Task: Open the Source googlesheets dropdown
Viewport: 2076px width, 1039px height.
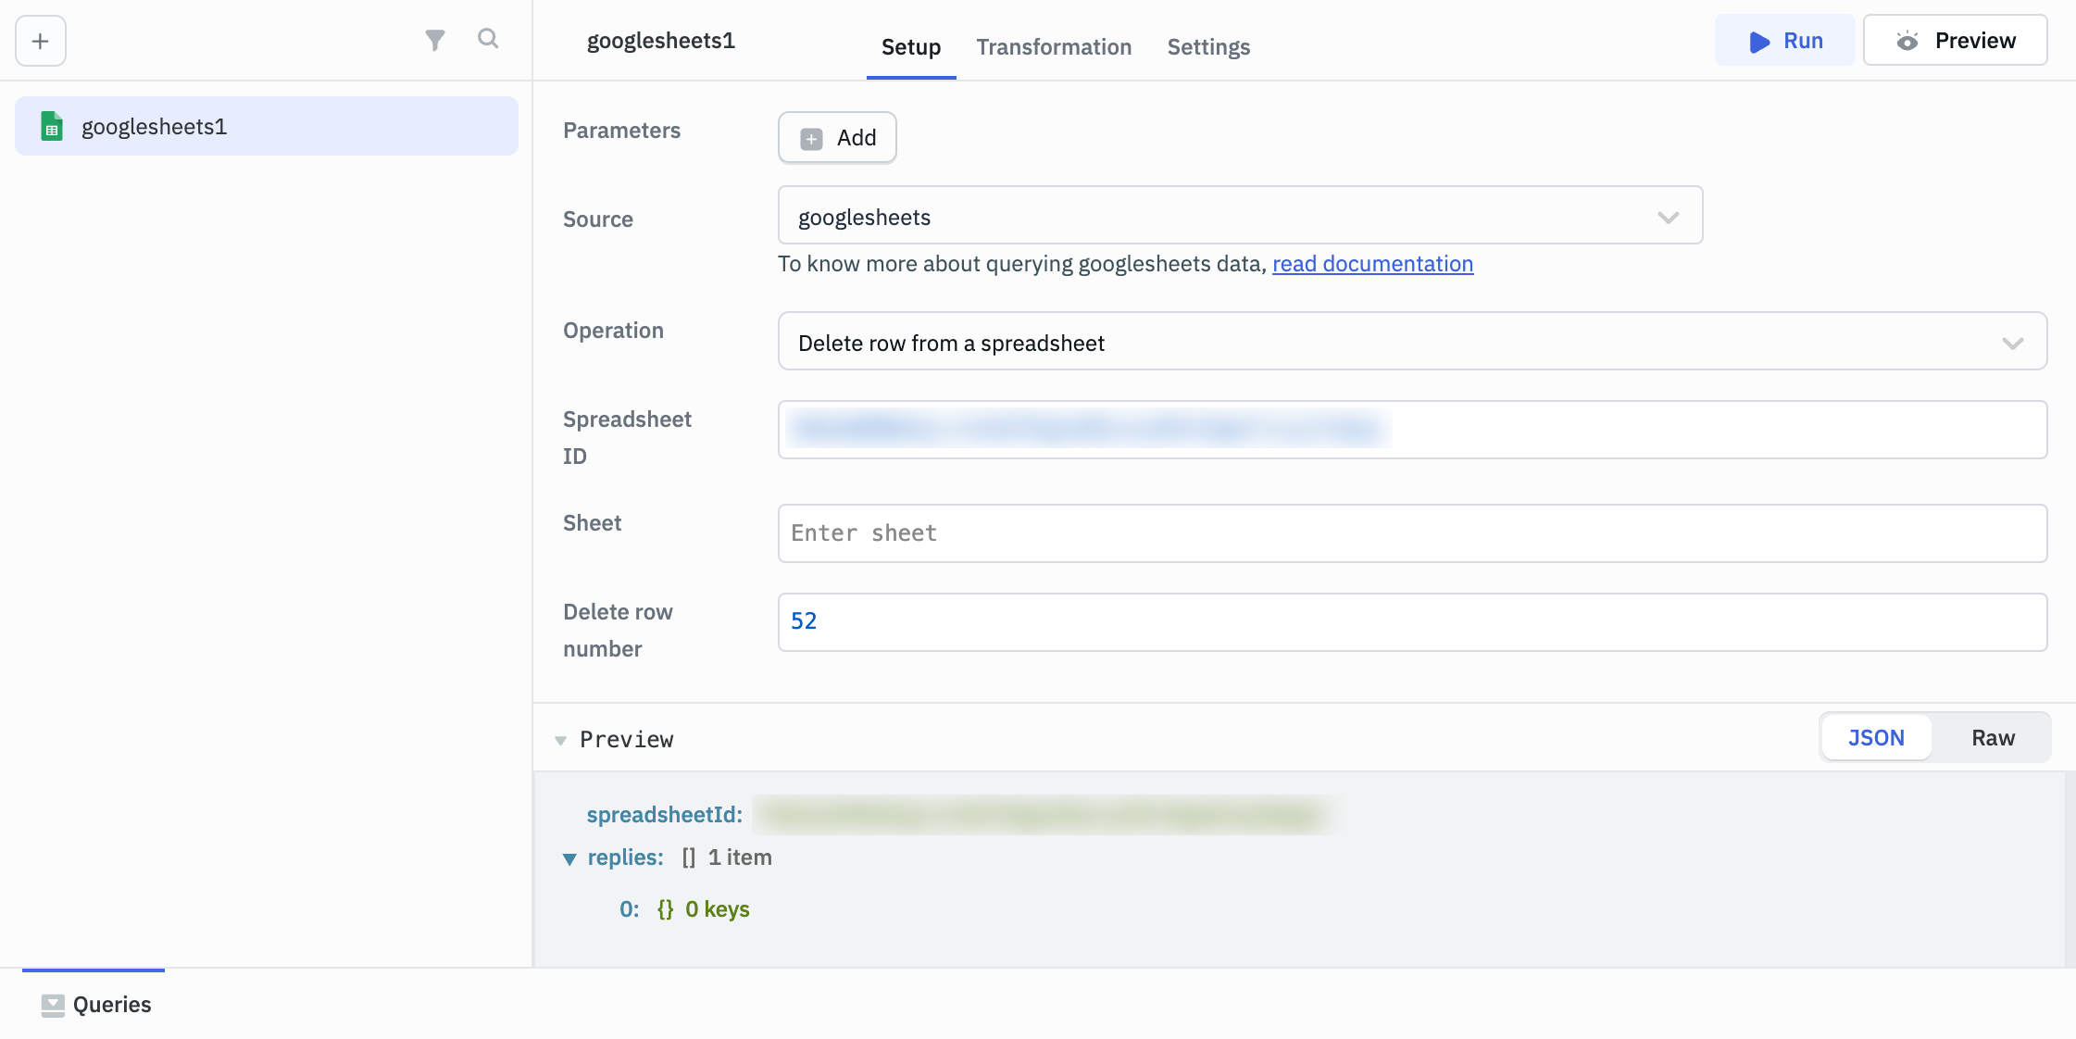Action: point(1240,216)
